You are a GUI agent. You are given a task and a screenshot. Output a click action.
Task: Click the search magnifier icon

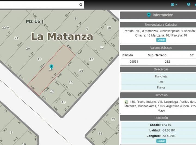pyautogui.click(x=81, y=5)
